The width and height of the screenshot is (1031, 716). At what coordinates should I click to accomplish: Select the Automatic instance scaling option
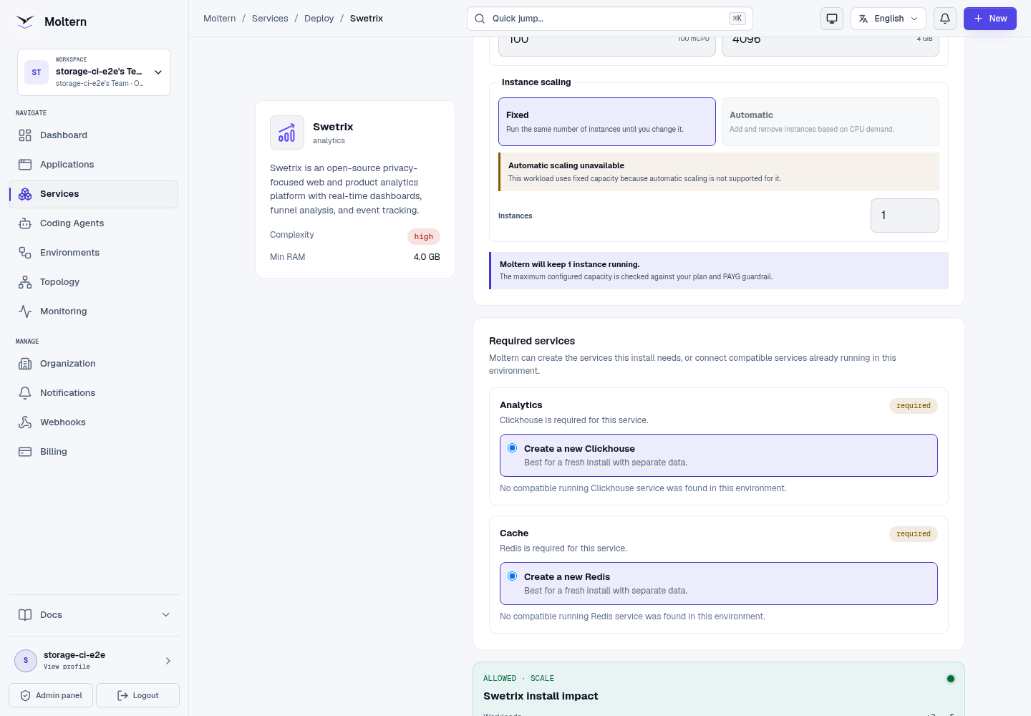pyautogui.click(x=831, y=122)
